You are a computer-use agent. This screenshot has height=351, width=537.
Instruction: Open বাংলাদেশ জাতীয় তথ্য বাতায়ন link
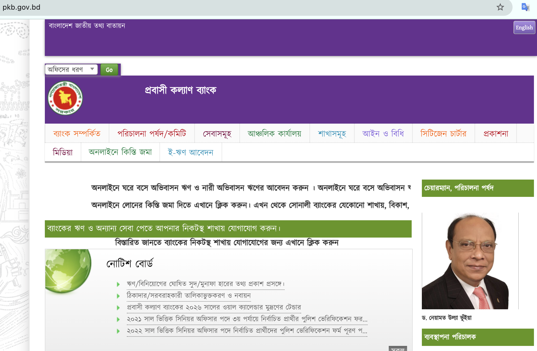click(87, 26)
